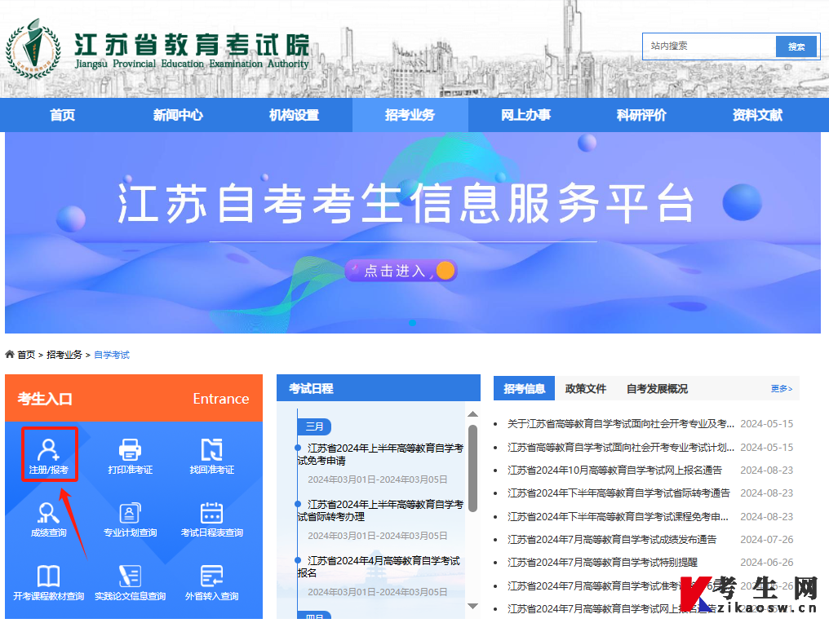
Task: Select the 打印准考证 print admission ticket icon
Action: 131,454
